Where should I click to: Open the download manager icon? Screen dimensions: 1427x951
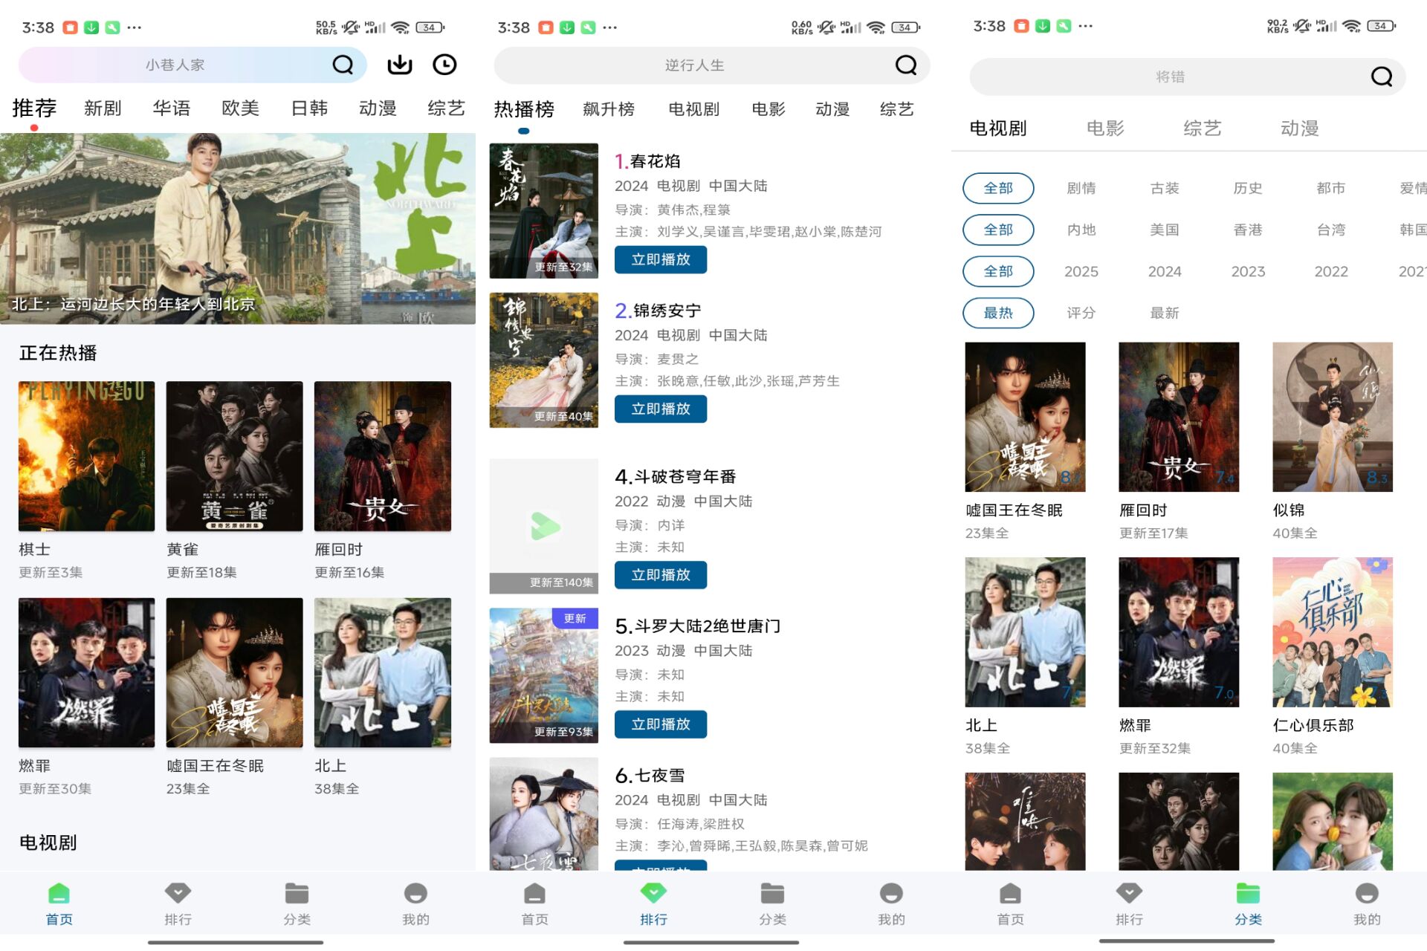(x=399, y=65)
